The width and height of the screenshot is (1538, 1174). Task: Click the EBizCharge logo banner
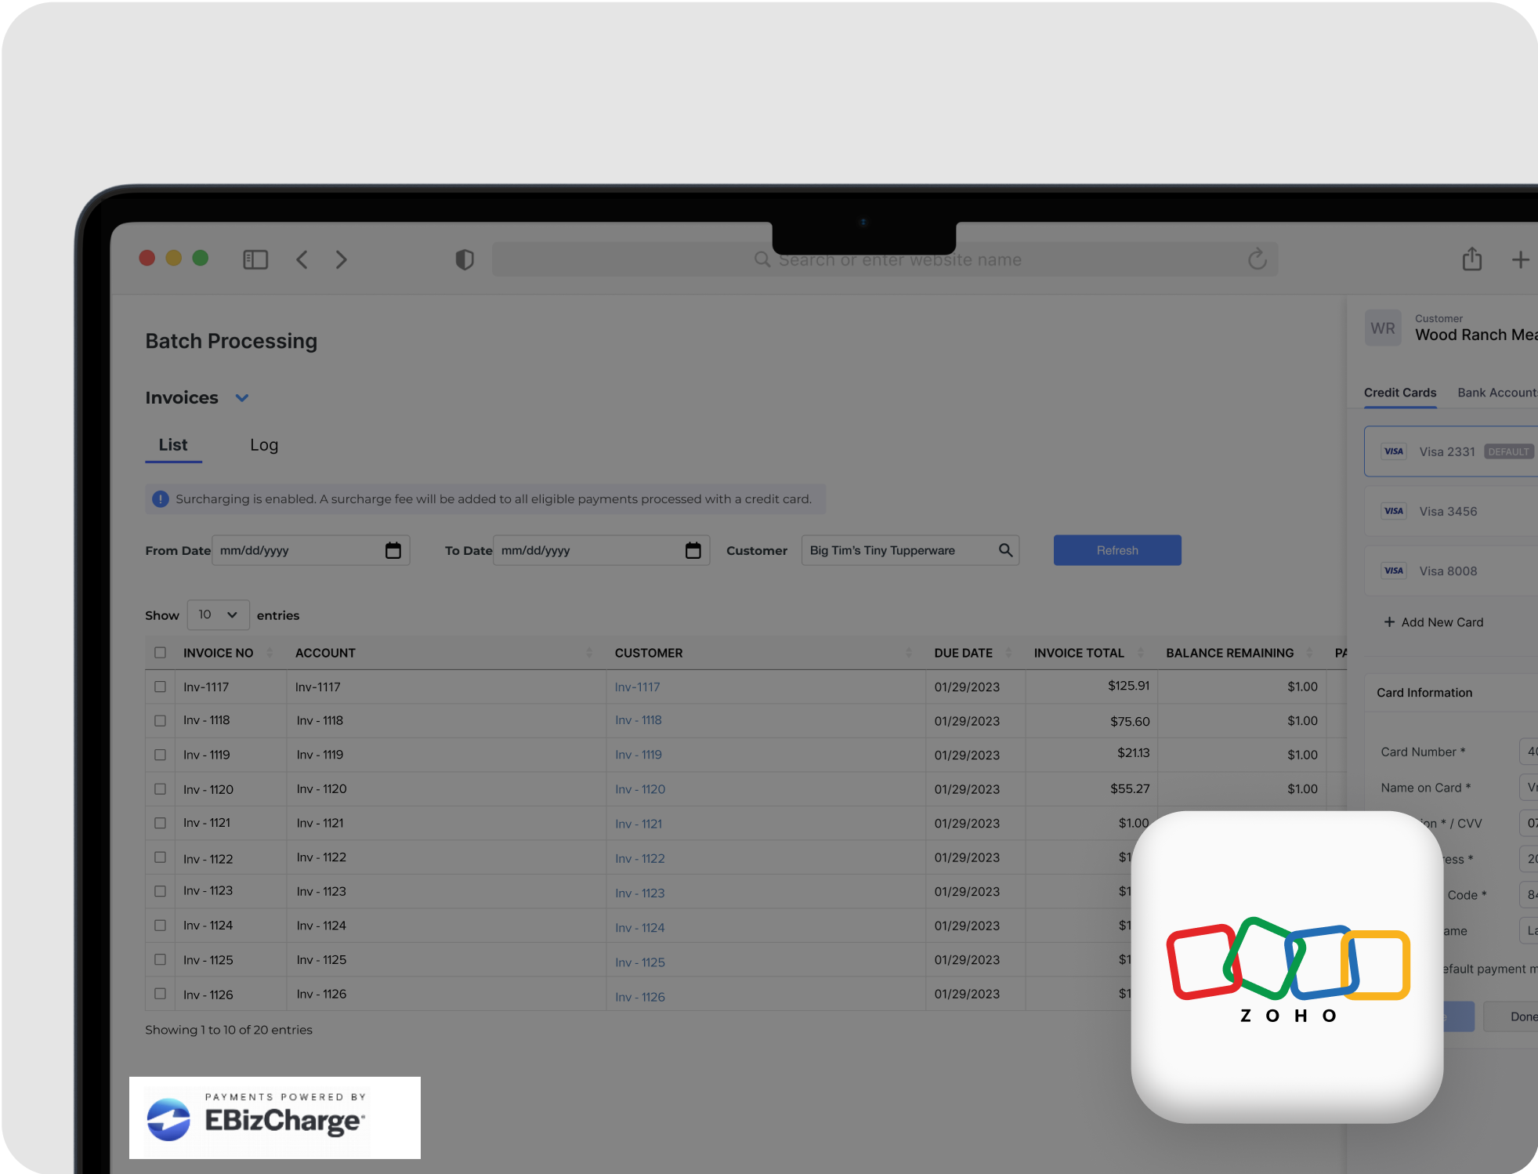pyautogui.click(x=275, y=1118)
